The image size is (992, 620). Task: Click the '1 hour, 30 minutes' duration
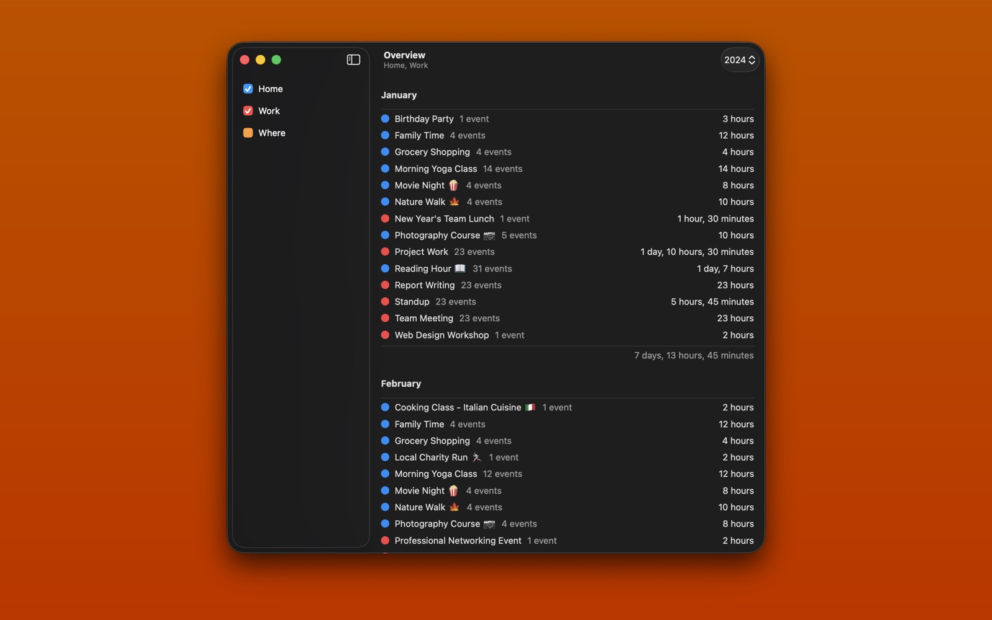pyautogui.click(x=715, y=218)
